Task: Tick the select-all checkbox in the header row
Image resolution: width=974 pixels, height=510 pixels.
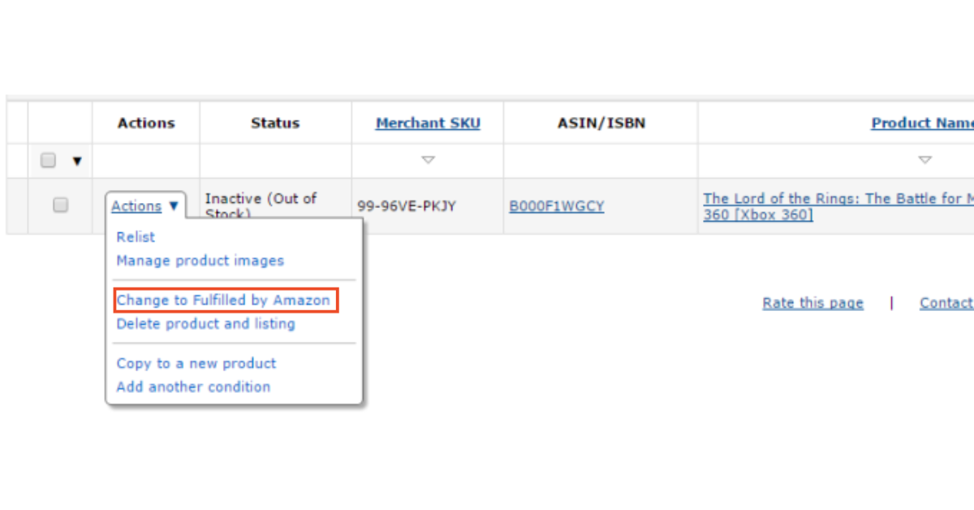Action: click(48, 161)
